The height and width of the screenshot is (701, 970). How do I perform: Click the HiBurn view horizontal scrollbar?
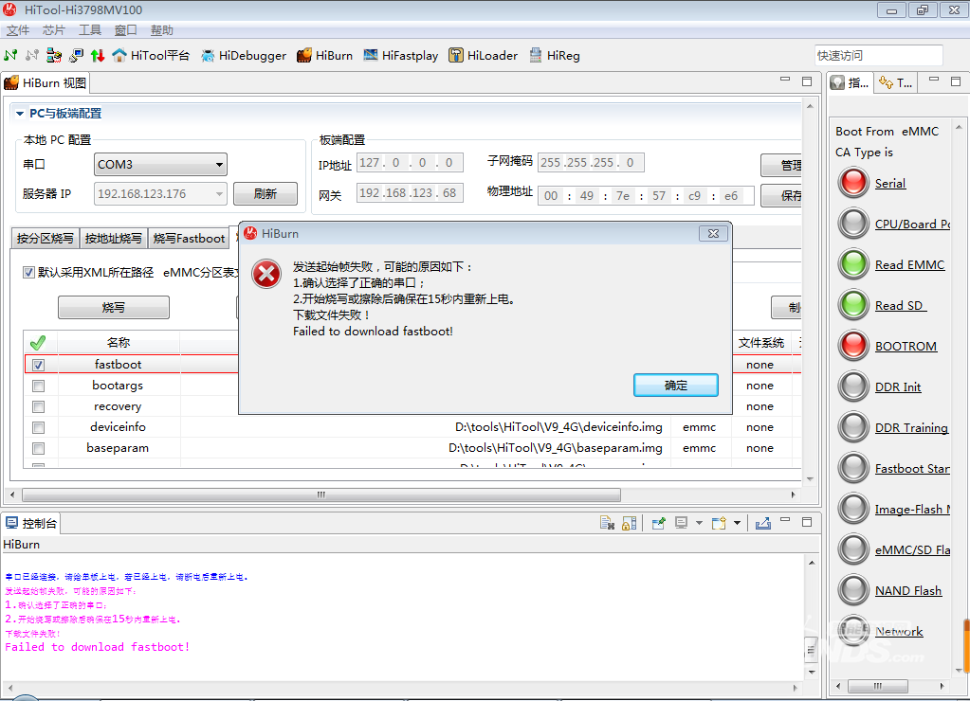[321, 494]
